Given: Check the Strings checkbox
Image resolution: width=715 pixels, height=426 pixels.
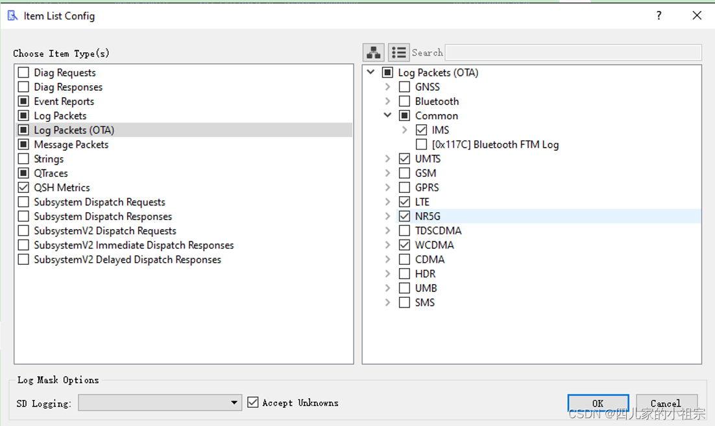Looking at the screenshot, I should click(x=24, y=159).
